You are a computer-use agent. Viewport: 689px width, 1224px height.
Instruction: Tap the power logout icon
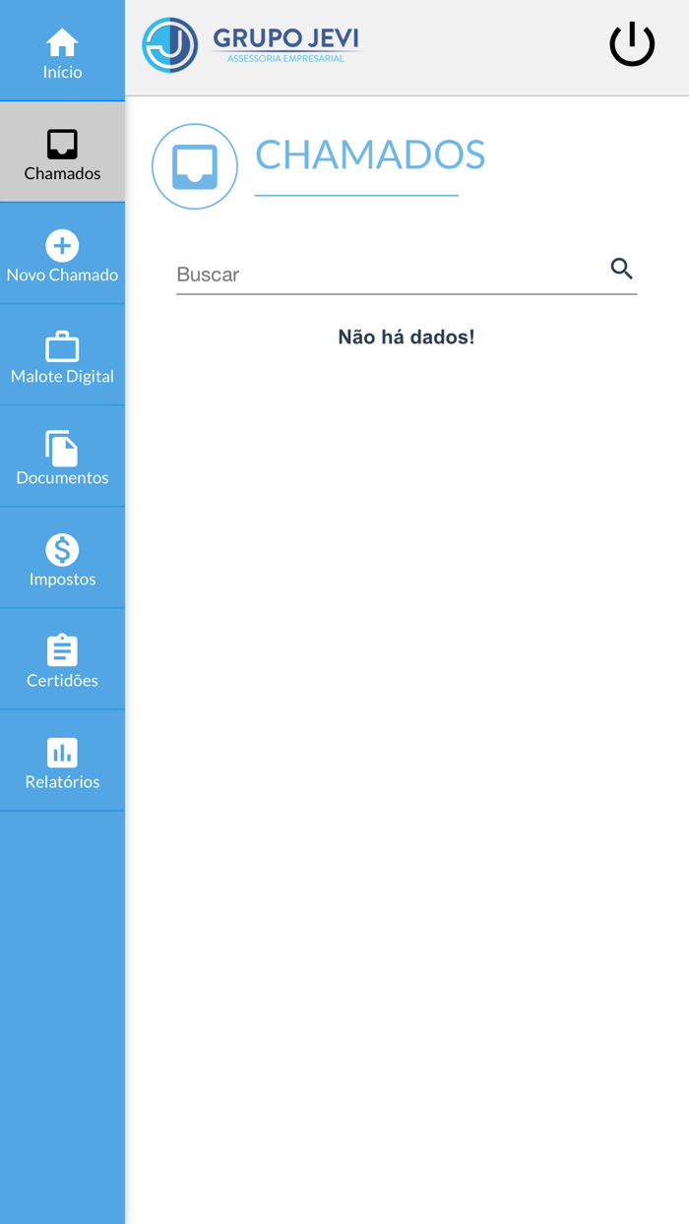point(632,44)
